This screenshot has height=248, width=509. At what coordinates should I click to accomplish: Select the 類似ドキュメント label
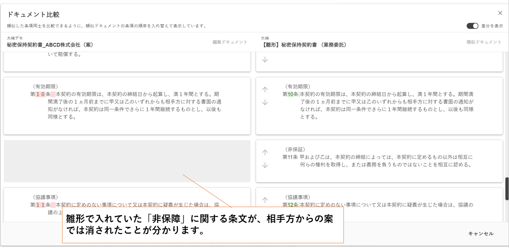(484, 42)
